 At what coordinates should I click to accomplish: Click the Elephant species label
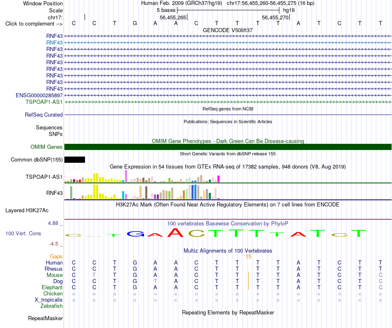52,287
